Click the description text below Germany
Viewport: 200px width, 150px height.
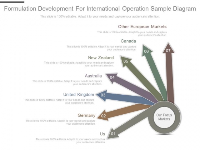61,122
